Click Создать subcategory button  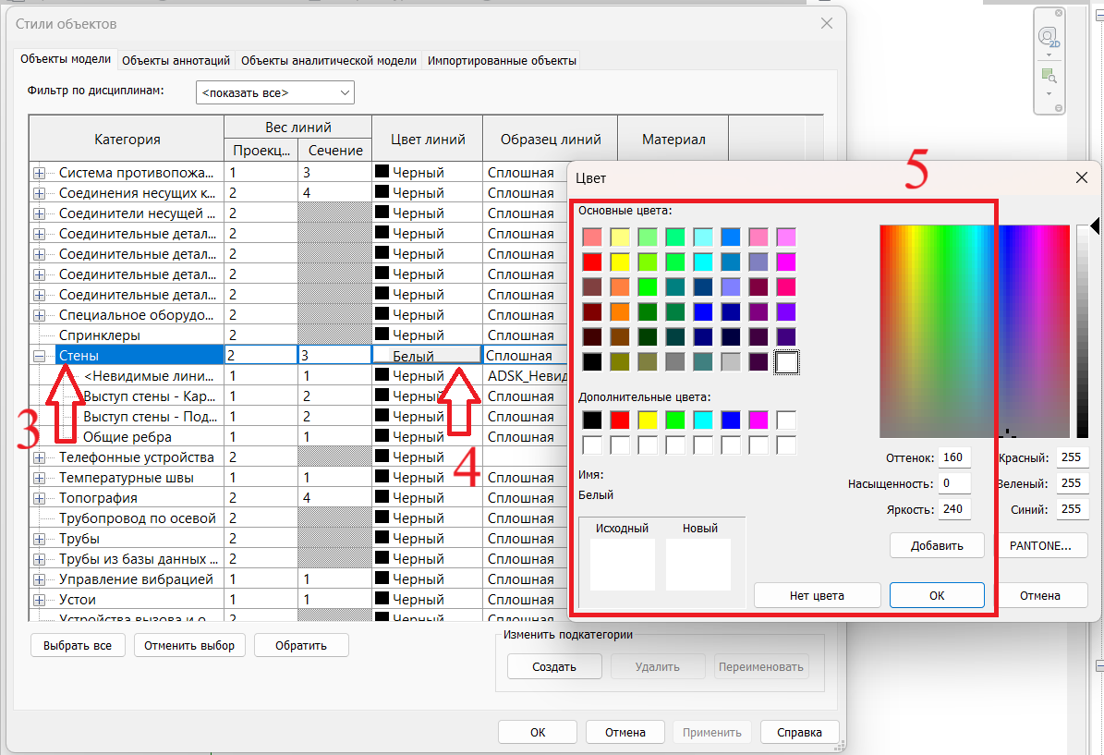click(x=554, y=666)
